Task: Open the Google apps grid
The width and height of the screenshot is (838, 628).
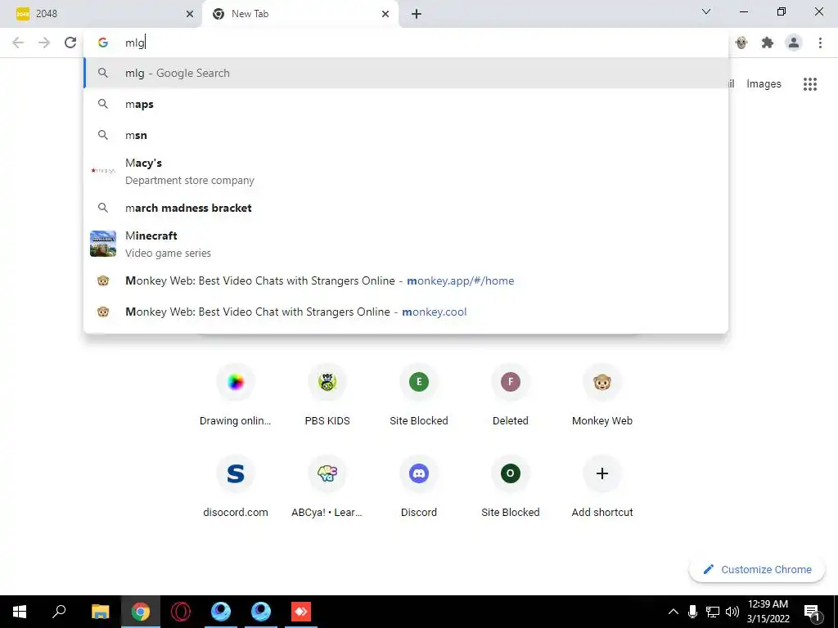Action: [810, 84]
